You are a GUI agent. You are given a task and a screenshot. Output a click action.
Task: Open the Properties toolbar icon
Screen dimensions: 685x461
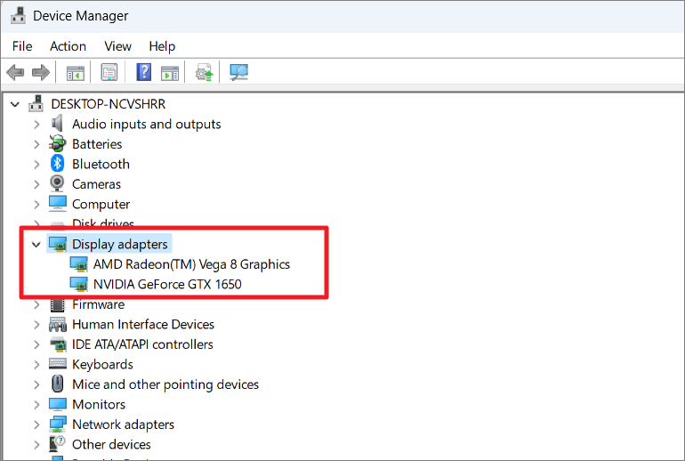(x=109, y=72)
